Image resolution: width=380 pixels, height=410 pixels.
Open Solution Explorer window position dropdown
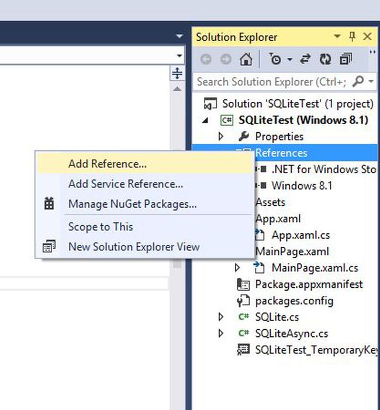pos(337,37)
